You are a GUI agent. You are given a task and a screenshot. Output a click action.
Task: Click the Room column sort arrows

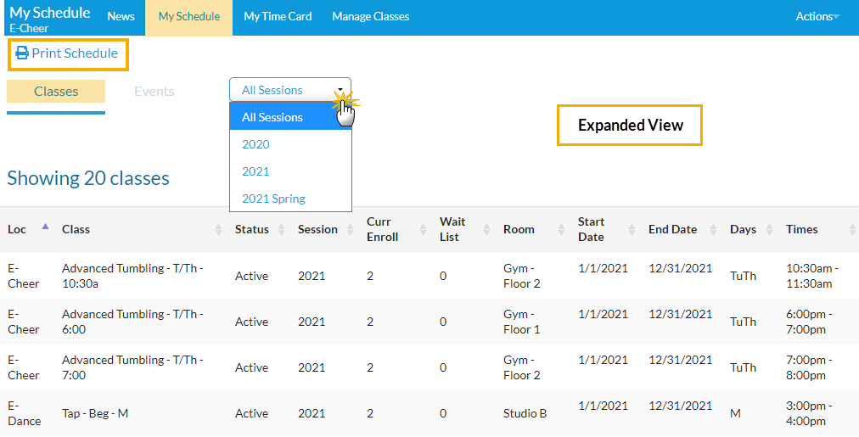pos(561,229)
